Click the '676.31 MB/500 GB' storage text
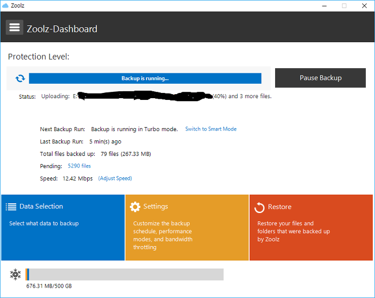This screenshot has height=298, width=375. 49,286
